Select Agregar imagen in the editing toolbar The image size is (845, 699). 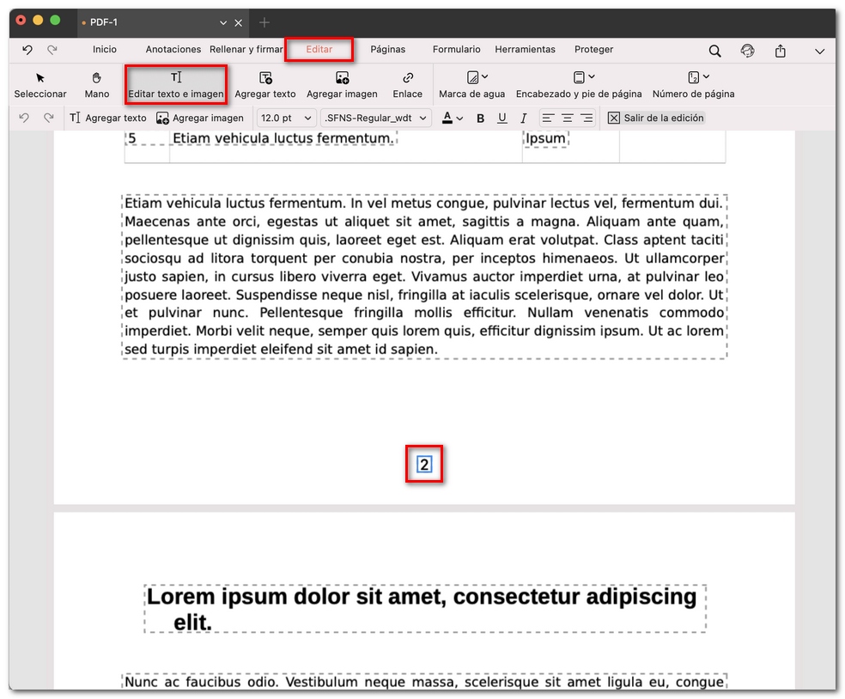200,118
